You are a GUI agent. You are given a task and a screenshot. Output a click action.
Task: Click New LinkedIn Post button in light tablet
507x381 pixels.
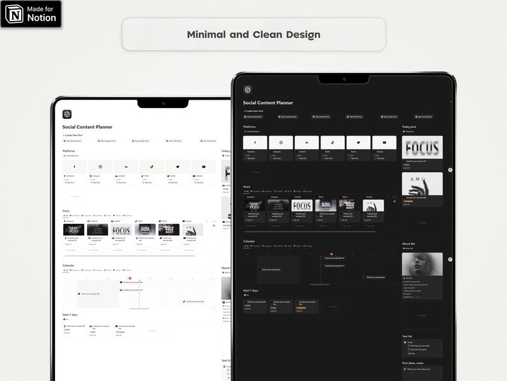[140, 141]
